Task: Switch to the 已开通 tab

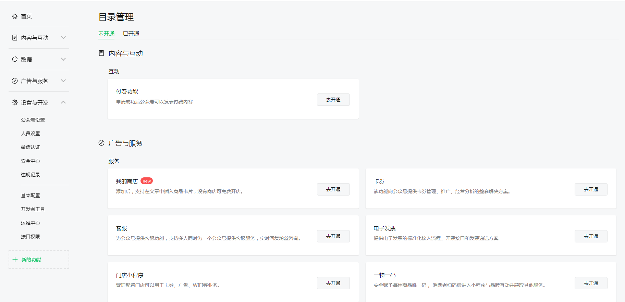Action: tap(131, 34)
